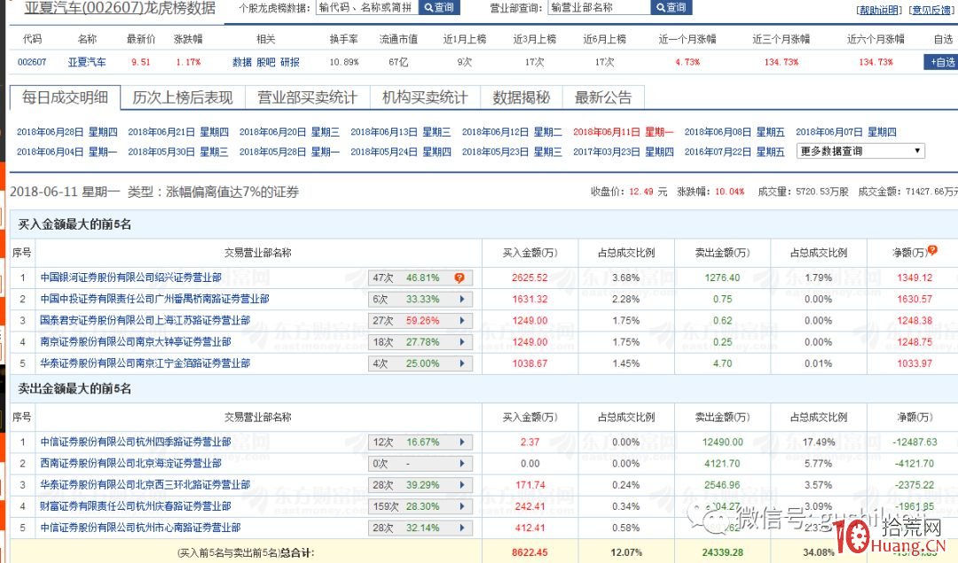958x563 pixels.
Task: Click 查询 button next to 营业部 field
Action: point(671,7)
